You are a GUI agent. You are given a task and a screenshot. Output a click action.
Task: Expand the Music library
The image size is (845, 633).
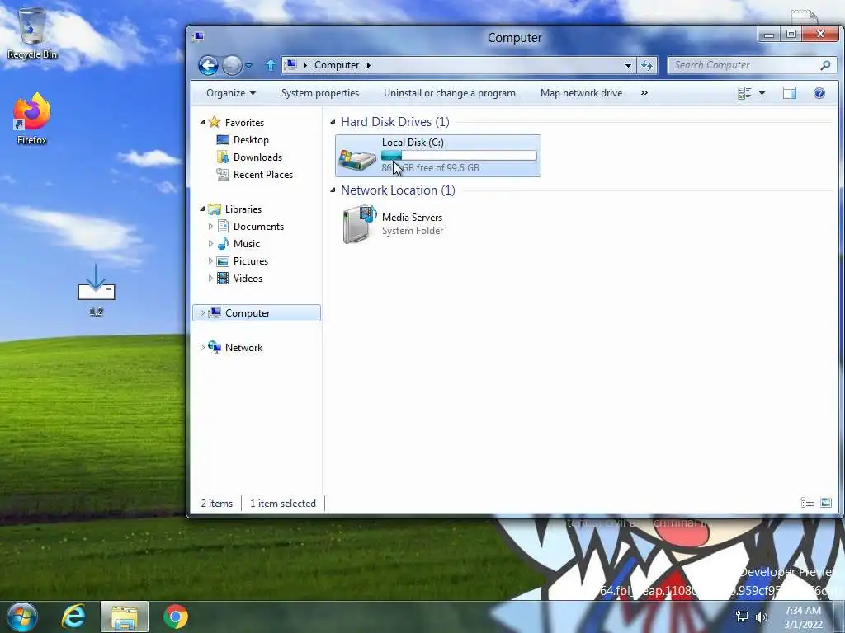click(210, 244)
